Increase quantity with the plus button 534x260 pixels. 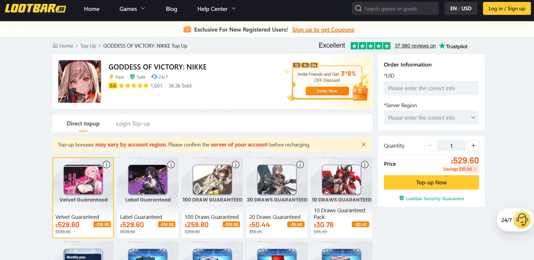click(x=473, y=146)
